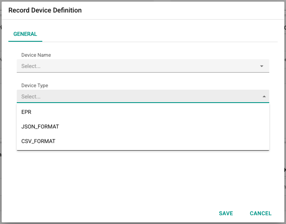Choose JSON_FORMAT from Device Type list
This screenshot has width=286, height=224.
tap(143, 126)
